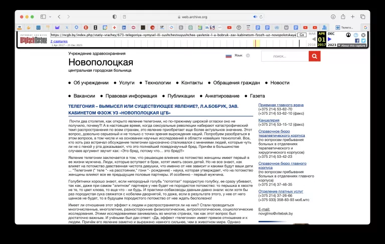
Task: Click the Wayback Machine help icon
Action: point(356,35)
